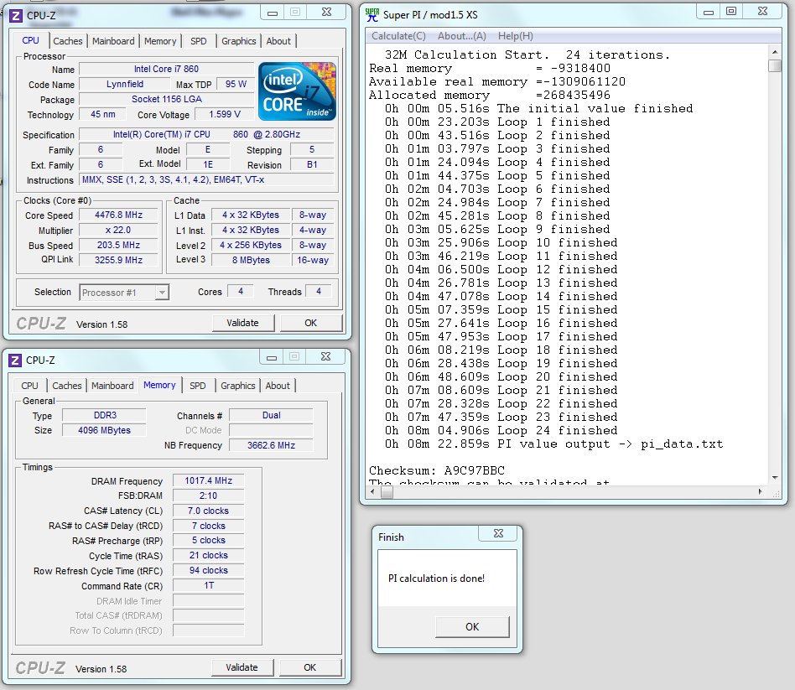Click Validate in top CPU-Z window
Viewport: 795px width, 690px height.
tap(243, 323)
